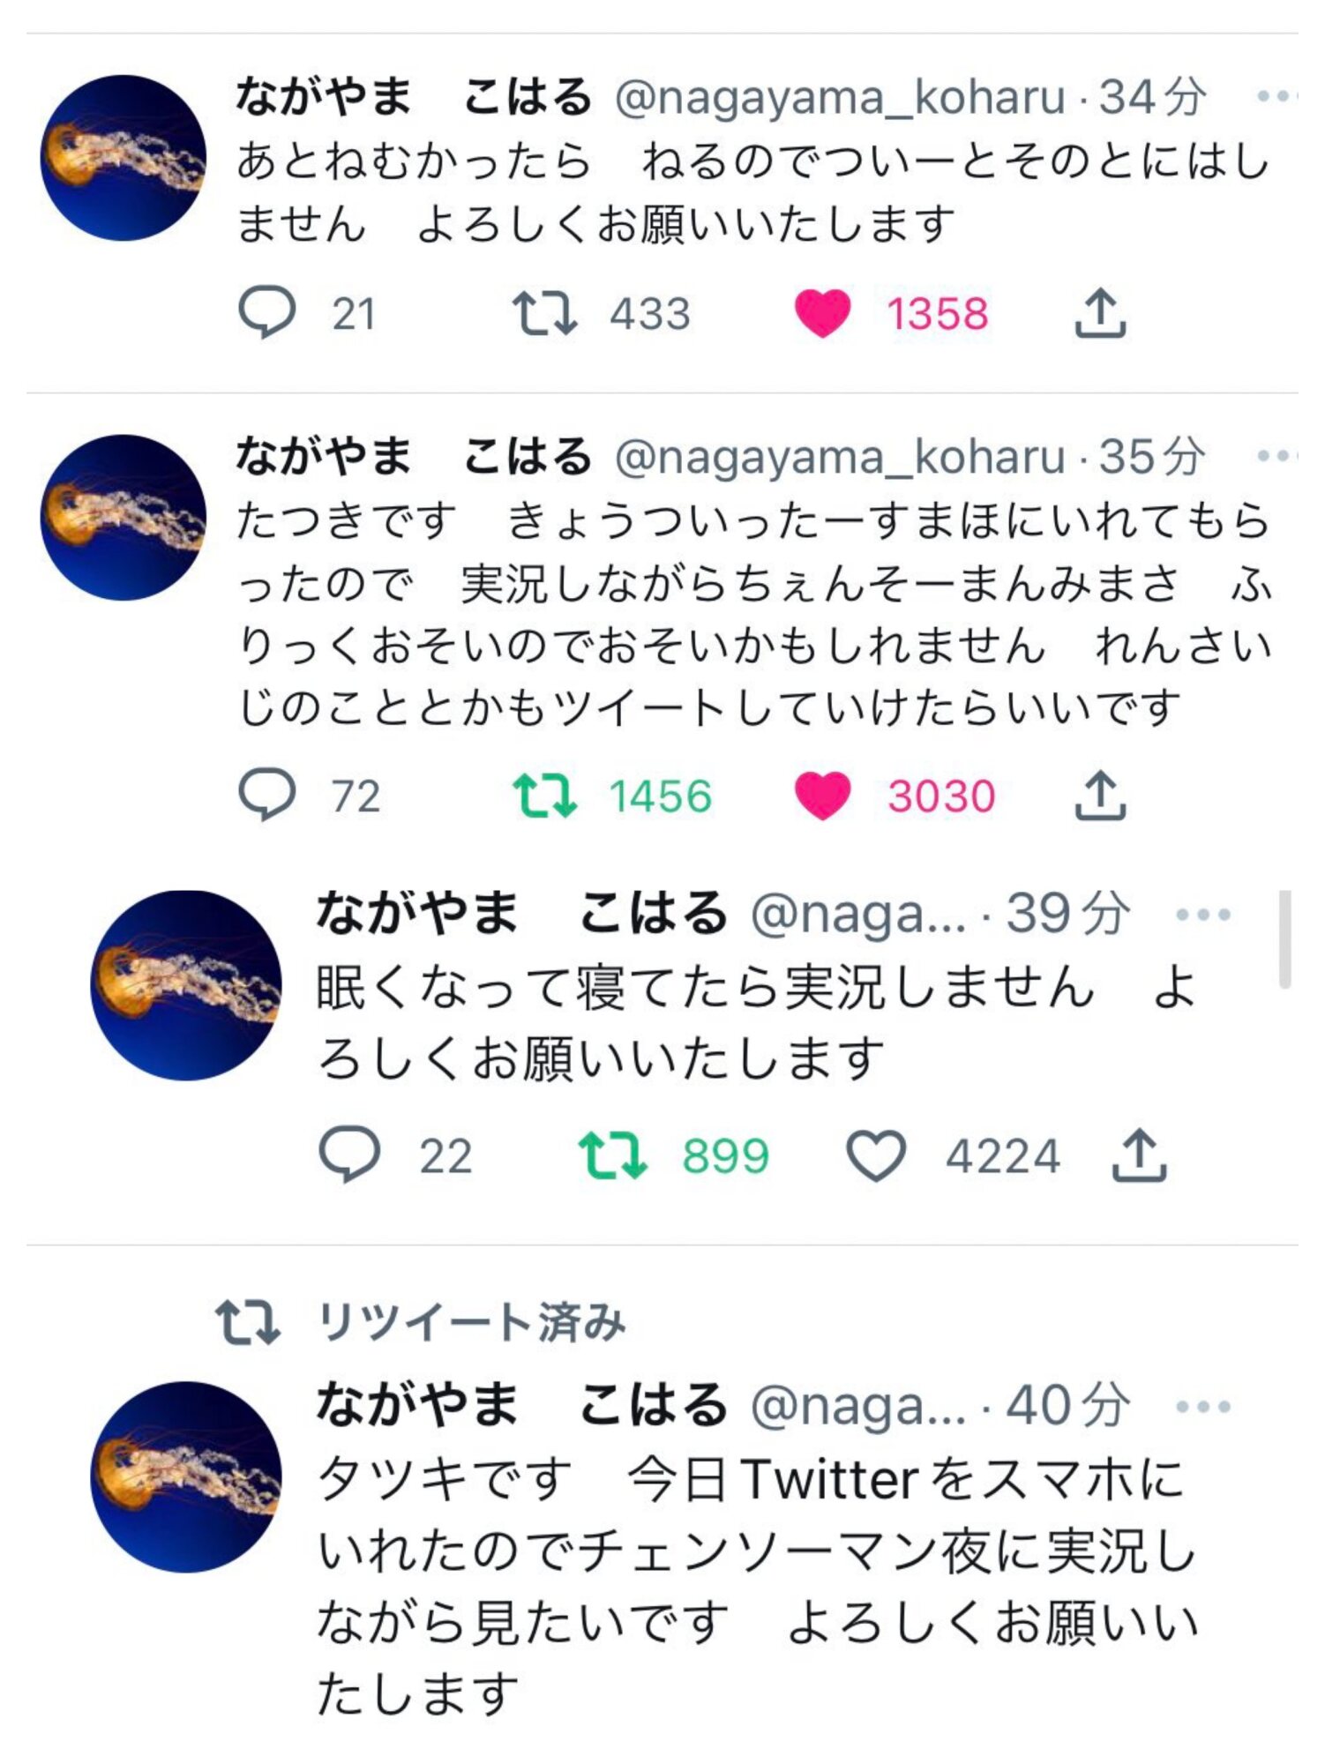Unlike the tweet with 3030 likes
The height and width of the screenshot is (1764, 1325).
(822, 795)
